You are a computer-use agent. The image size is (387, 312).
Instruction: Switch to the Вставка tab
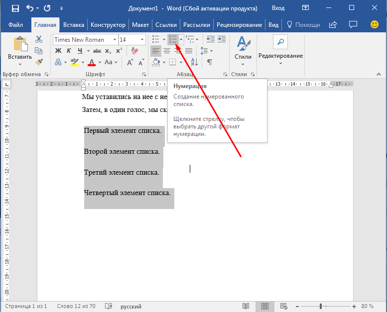pyautogui.click(x=74, y=25)
